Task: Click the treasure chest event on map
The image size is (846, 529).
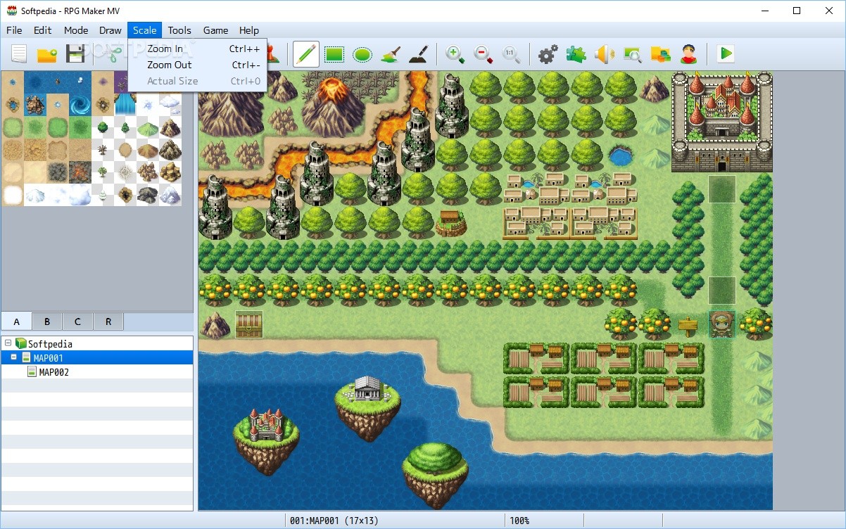Action: 249,324
